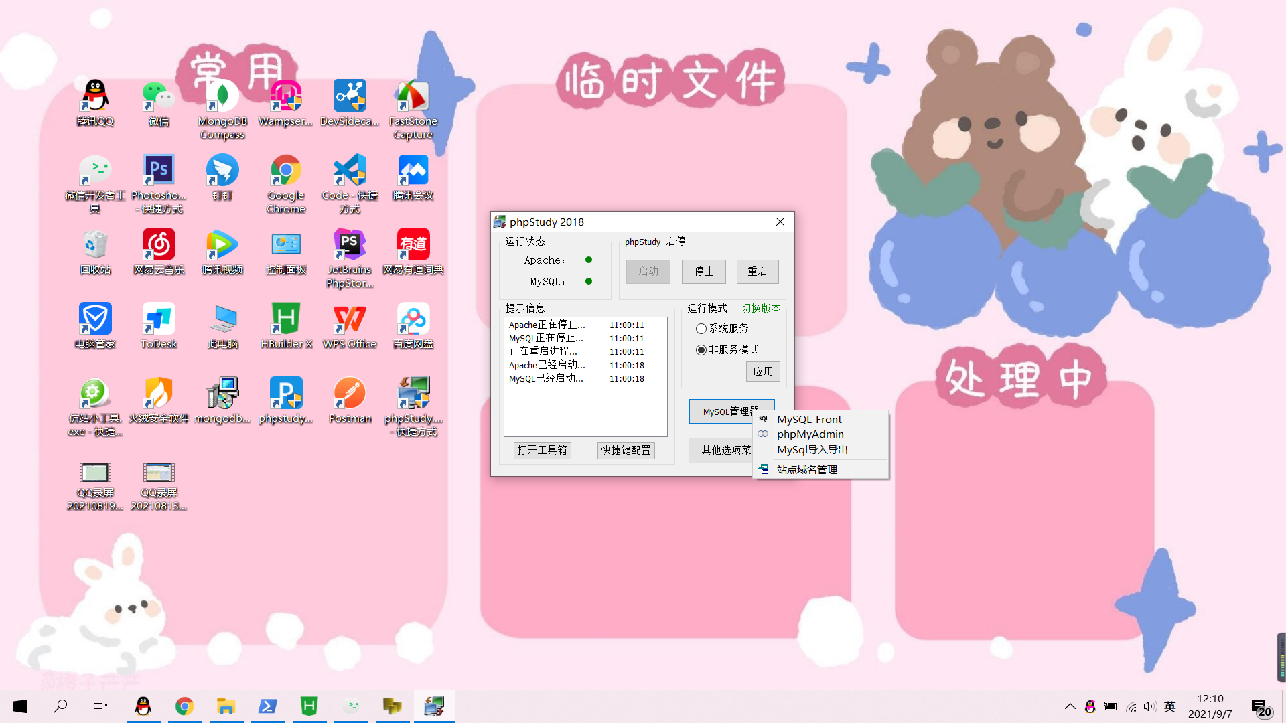Click the 应用 apply button

click(763, 372)
